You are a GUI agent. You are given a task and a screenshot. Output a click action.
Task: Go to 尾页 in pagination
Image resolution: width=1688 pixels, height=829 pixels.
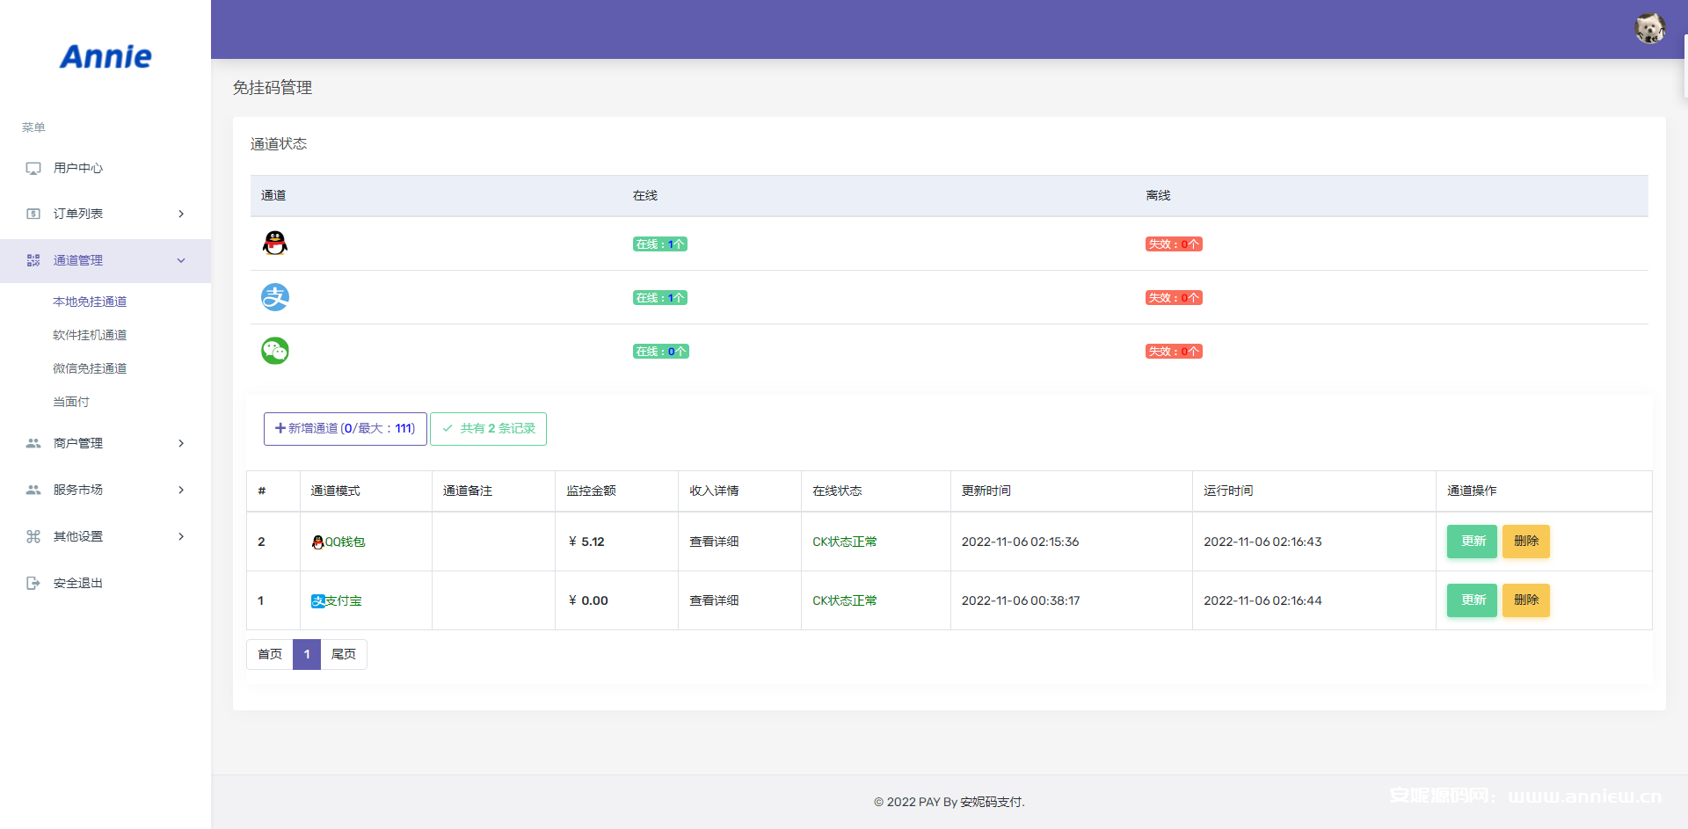coord(344,654)
